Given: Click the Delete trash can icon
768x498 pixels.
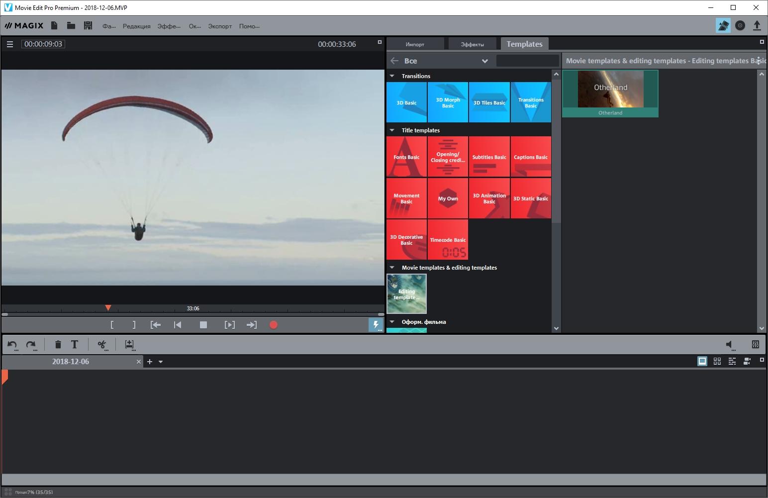Looking at the screenshot, I should coord(58,344).
